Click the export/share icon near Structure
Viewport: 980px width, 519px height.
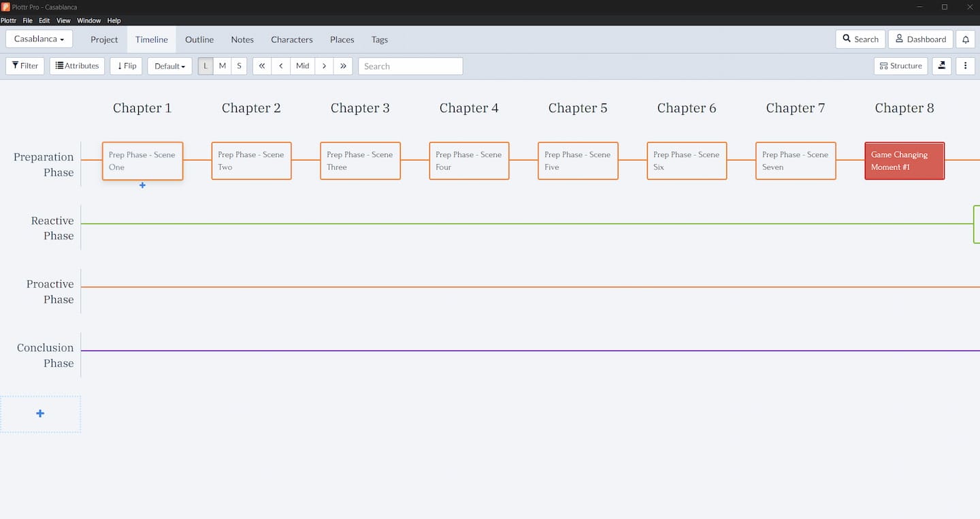pos(941,65)
